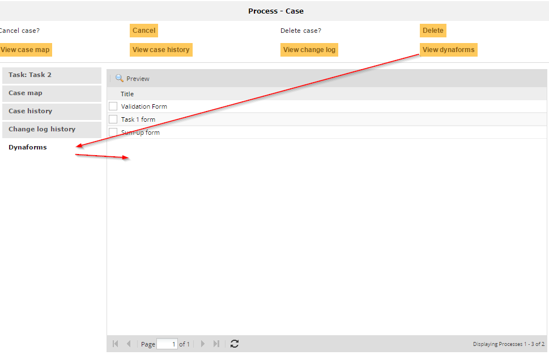
Task: Open Case history sidebar tab
Action: pyautogui.click(x=52, y=112)
